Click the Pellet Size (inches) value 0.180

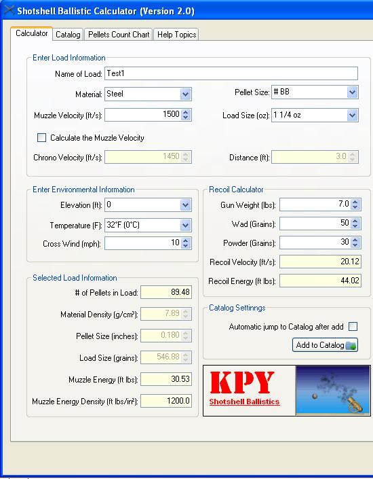tap(166, 336)
